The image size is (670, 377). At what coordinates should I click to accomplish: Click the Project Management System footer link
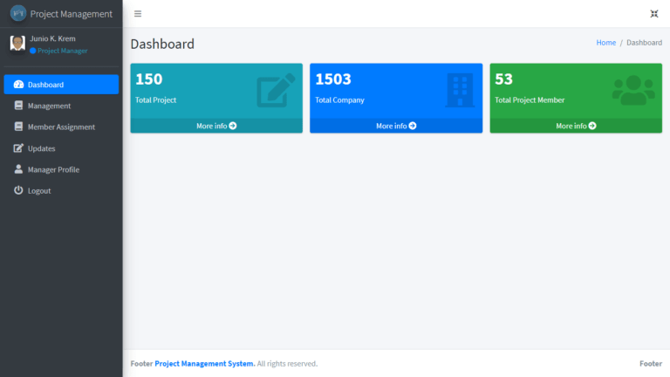point(205,363)
